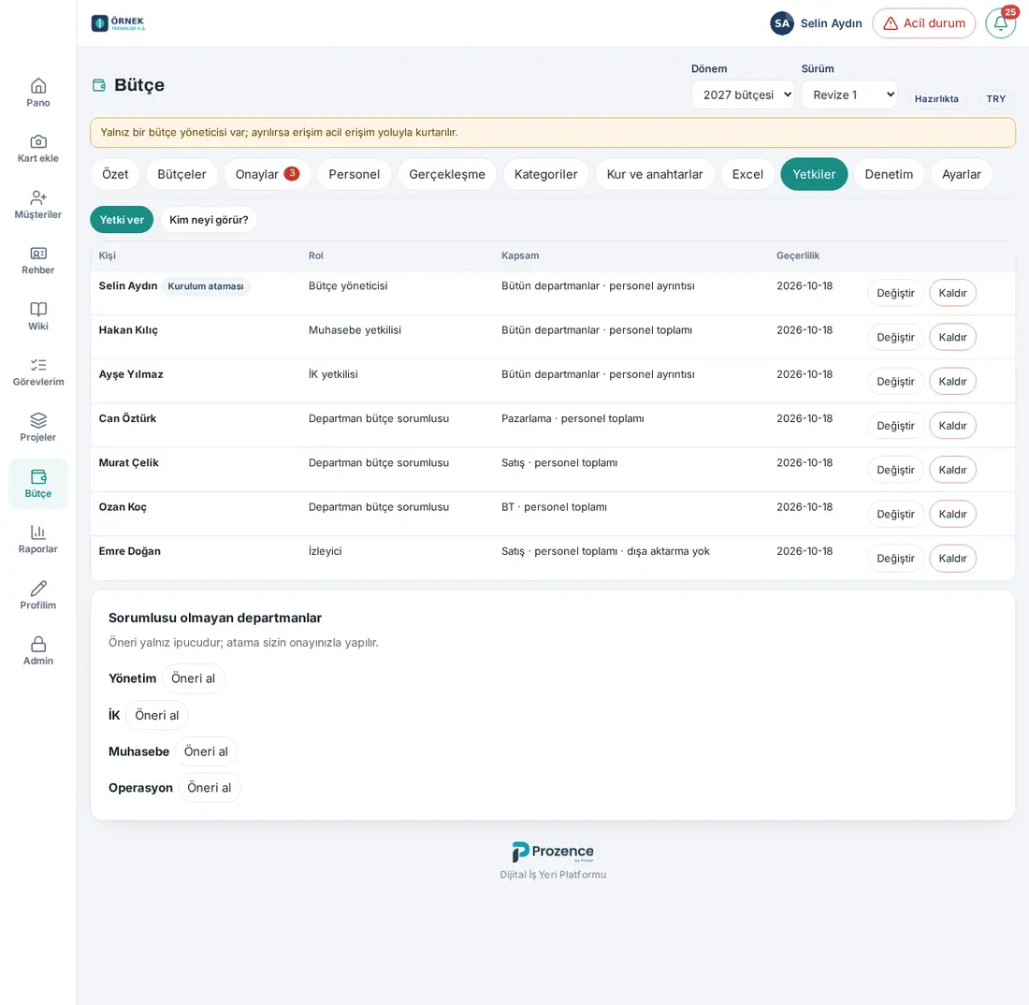Click the İzleyici role cell
The height and width of the screenshot is (1005, 1029).
(x=325, y=551)
